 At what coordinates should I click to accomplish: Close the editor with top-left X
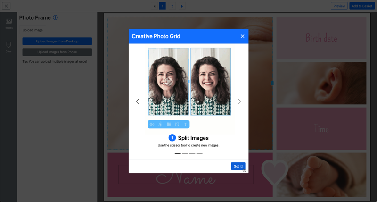coord(7,6)
